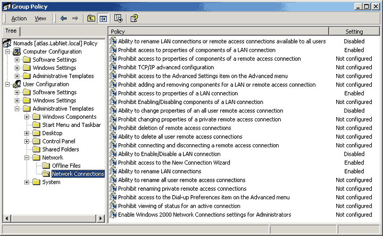Click the Nomads policy root icon

(7, 43)
